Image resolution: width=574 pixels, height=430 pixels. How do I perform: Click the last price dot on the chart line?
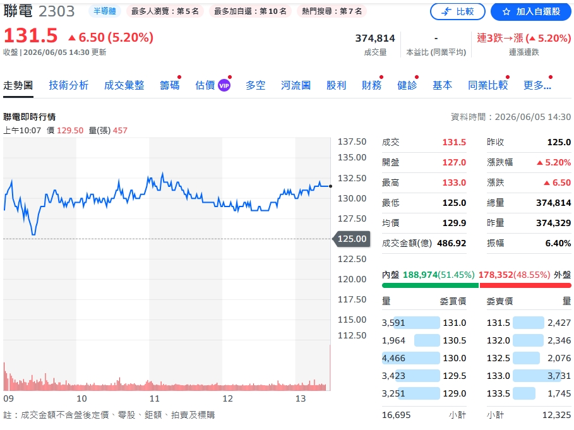click(330, 186)
